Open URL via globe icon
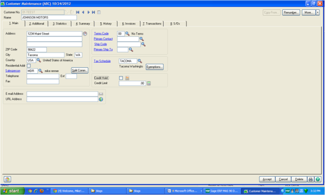 [101, 99]
